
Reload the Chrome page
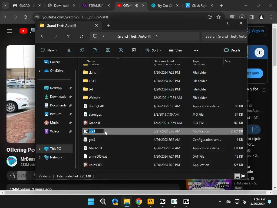[x=25, y=17]
